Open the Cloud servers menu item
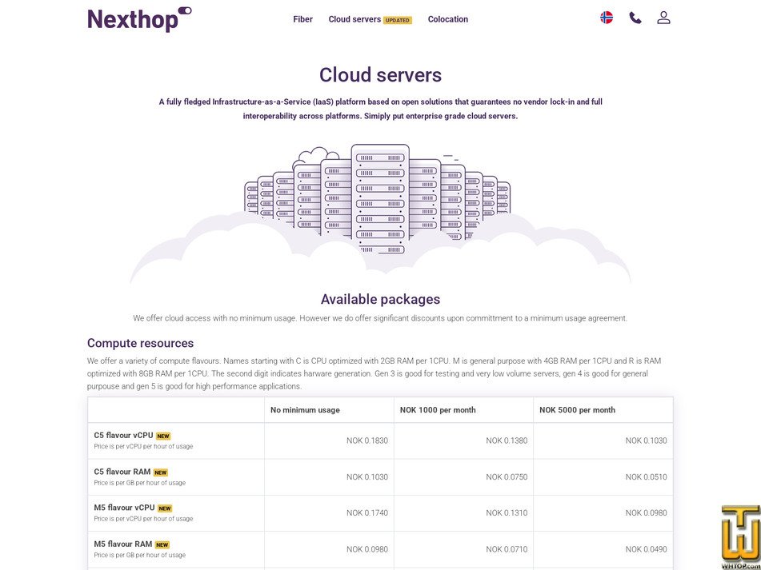Viewport: 761px width, 570px height. (x=354, y=19)
